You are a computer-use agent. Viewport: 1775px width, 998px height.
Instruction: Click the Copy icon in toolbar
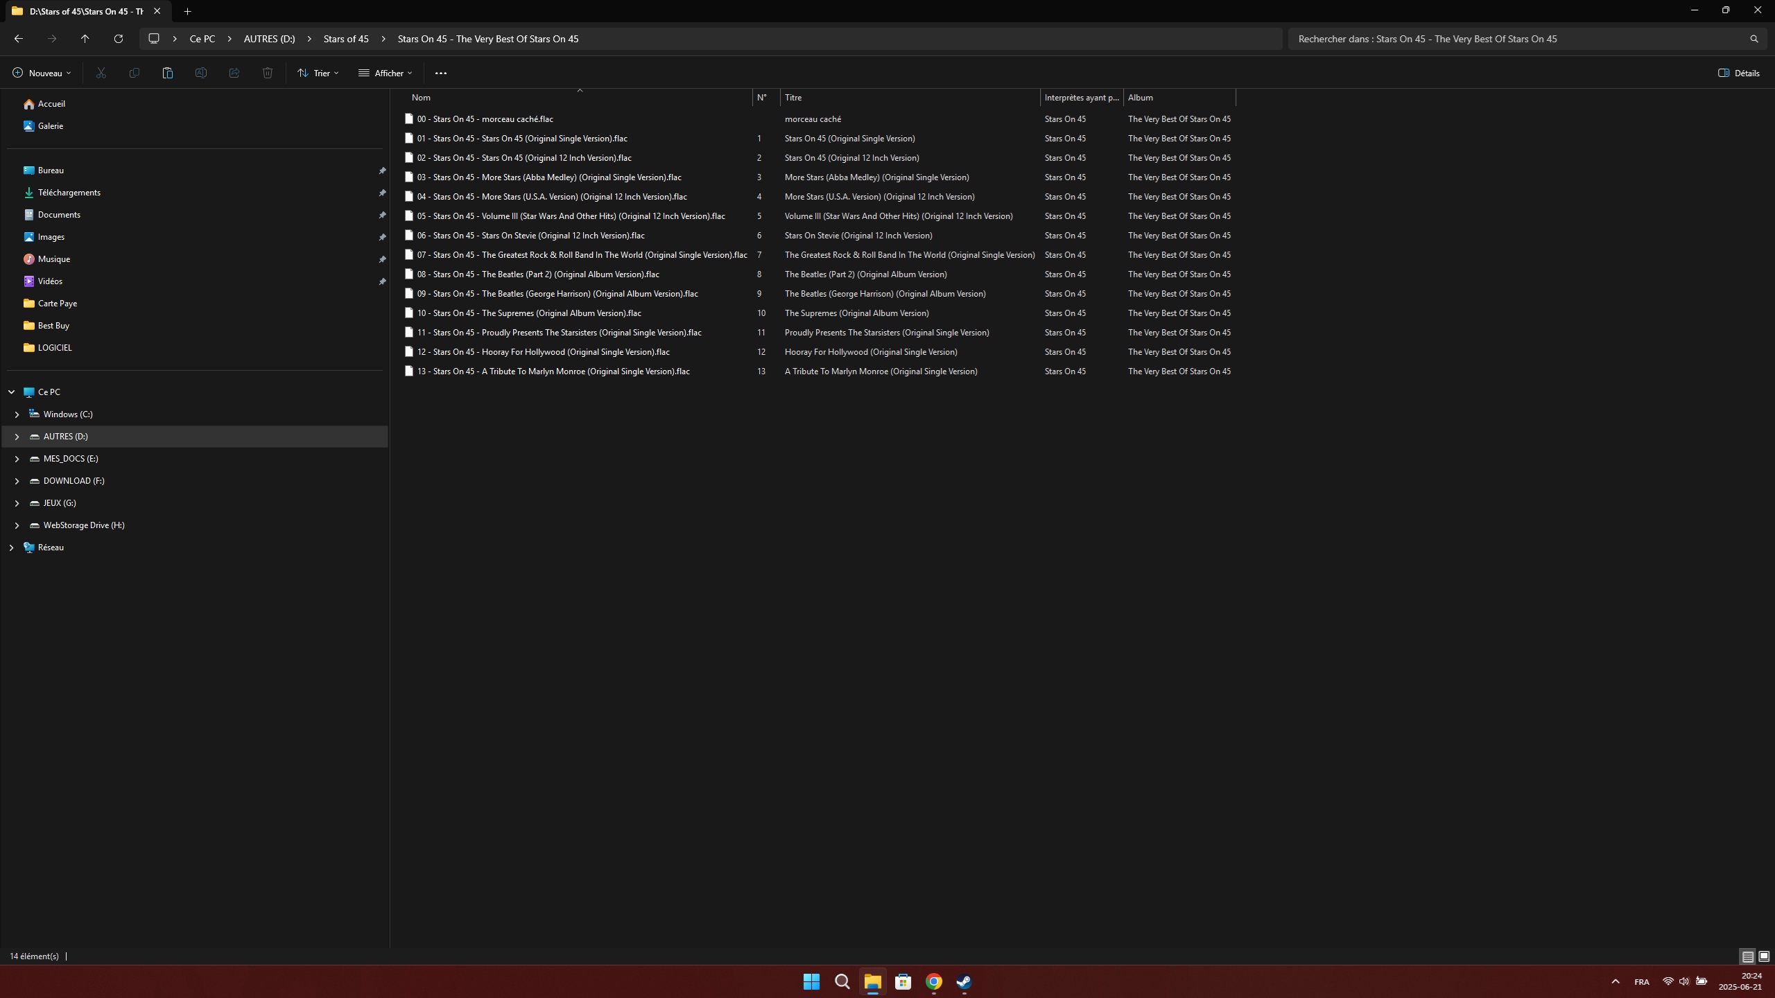135,73
